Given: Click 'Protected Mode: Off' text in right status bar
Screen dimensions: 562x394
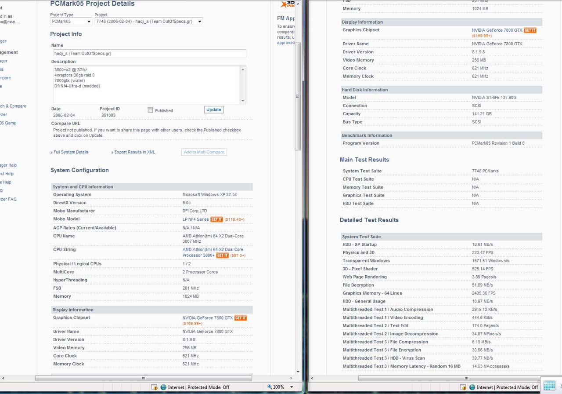Looking at the screenshot, I should coord(517,387).
